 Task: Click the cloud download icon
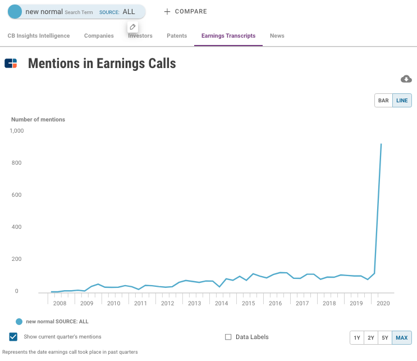click(x=406, y=79)
